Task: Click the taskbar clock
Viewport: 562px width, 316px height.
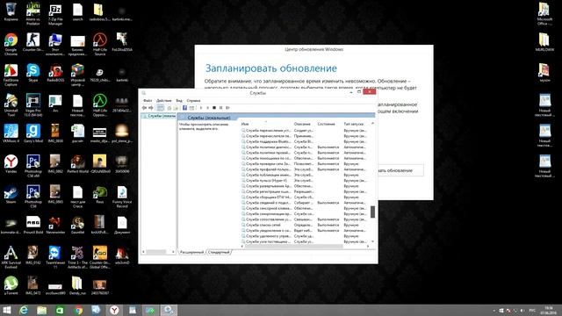Action: (x=548, y=310)
